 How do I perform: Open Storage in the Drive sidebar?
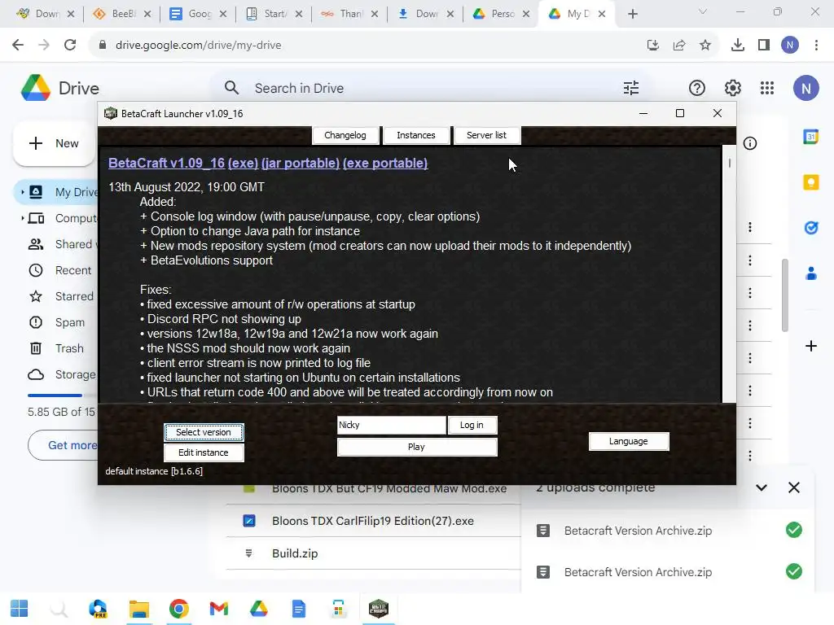(x=62, y=374)
